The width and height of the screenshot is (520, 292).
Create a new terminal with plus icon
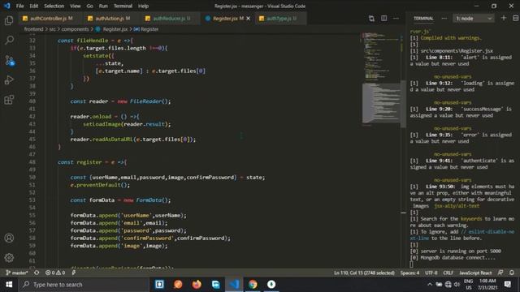tap(504, 18)
